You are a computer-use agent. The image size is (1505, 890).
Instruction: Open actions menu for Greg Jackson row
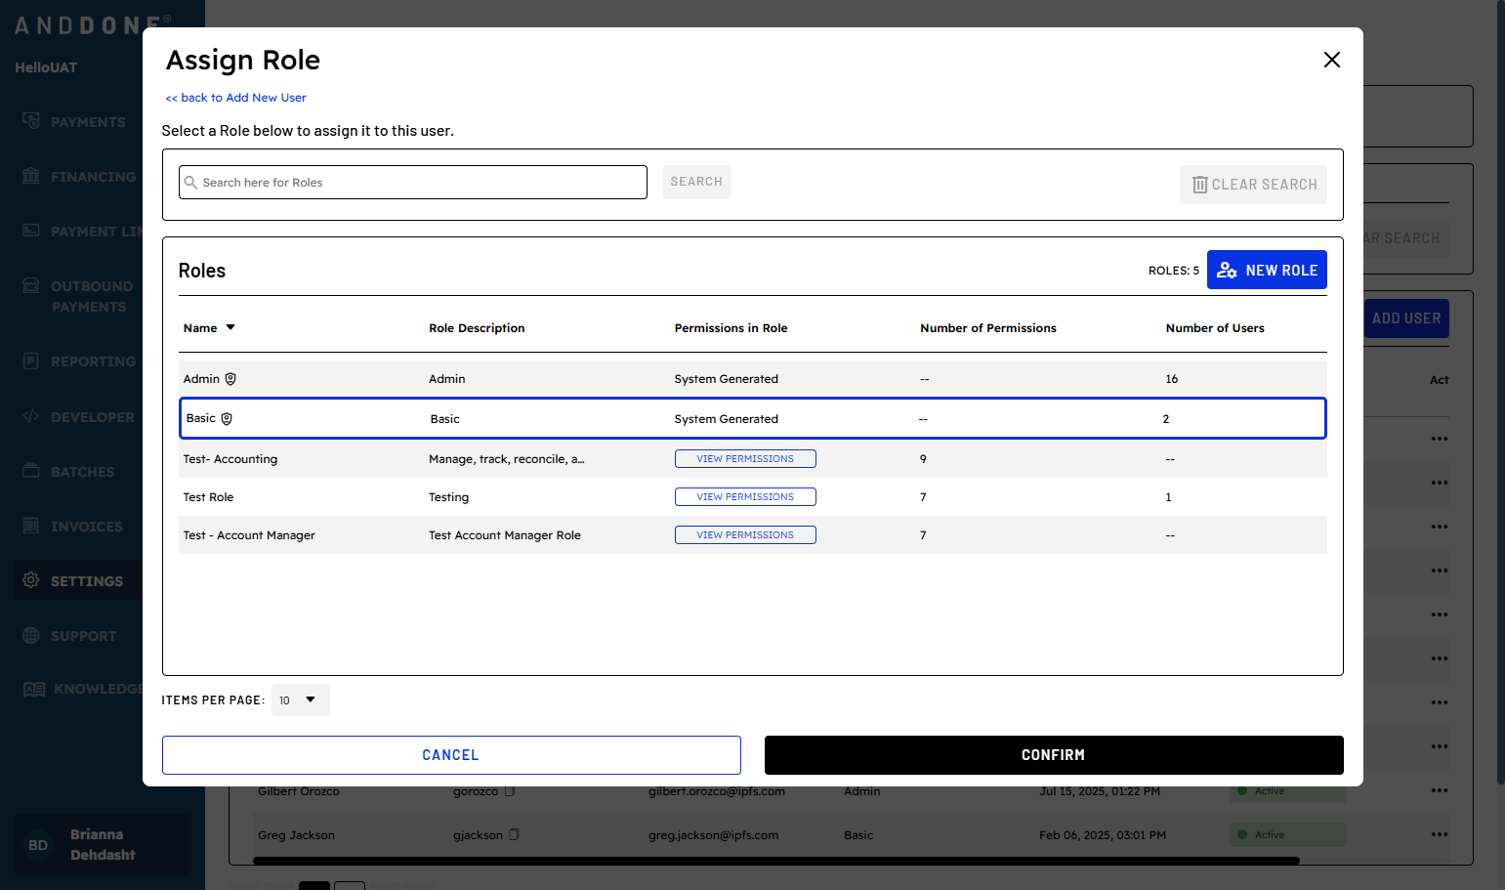coord(1440,834)
